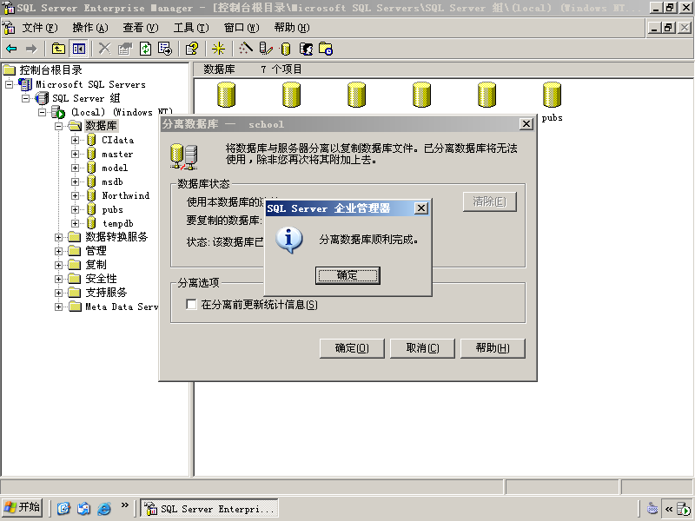Click 取消(C) in detach database dialog
The height and width of the screenshot is (521, 695).
tap(422, 348)
